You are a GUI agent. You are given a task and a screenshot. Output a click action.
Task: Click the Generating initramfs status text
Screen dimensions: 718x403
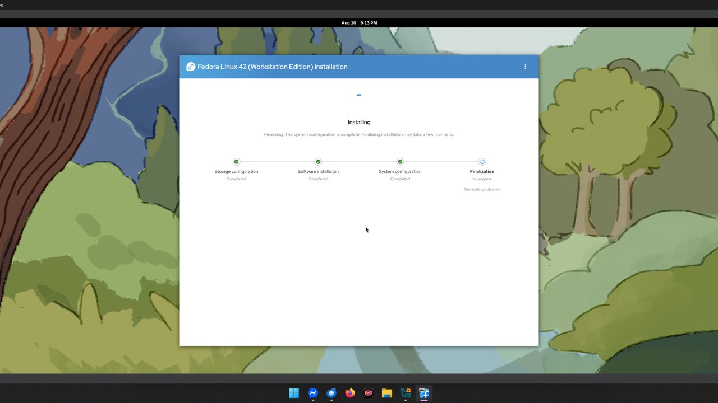pos(482,189)
